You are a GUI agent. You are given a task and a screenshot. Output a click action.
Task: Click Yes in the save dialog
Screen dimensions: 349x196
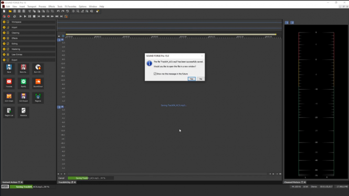pyautogui.click(x=192, y=79)
